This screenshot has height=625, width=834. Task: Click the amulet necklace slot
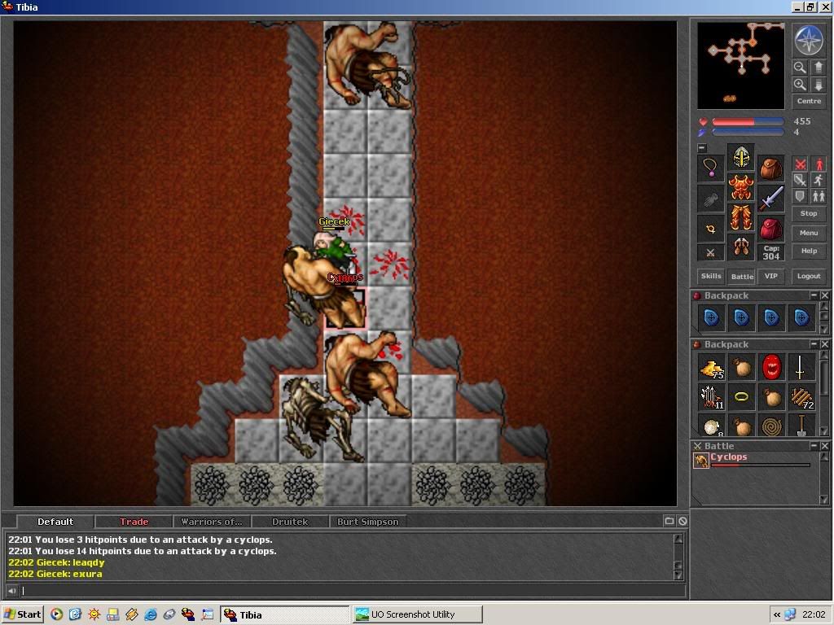click(x=710, y=169)
